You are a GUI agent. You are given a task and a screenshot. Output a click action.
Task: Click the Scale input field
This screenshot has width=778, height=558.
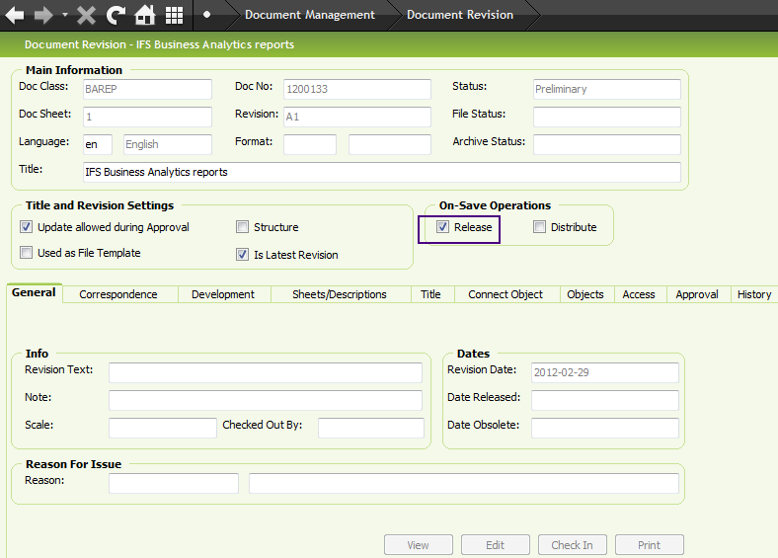(163, 428)
